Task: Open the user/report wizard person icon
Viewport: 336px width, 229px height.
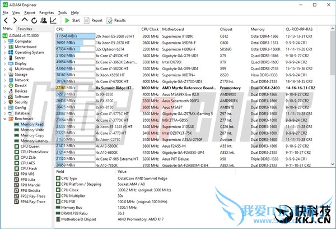Action: click(x=44, y=20)
